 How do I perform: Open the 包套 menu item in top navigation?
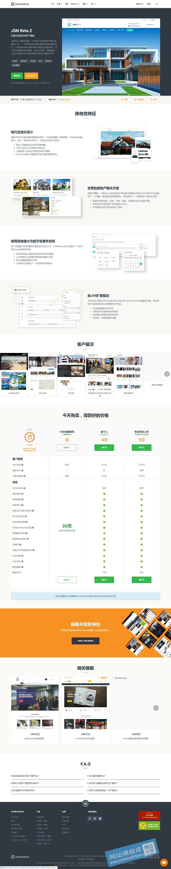click(67, 4)
